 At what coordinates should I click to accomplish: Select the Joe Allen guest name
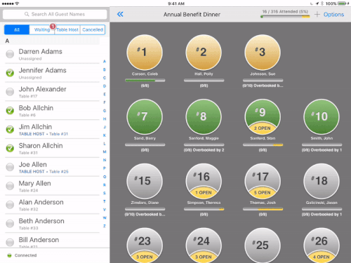(33, 164)
